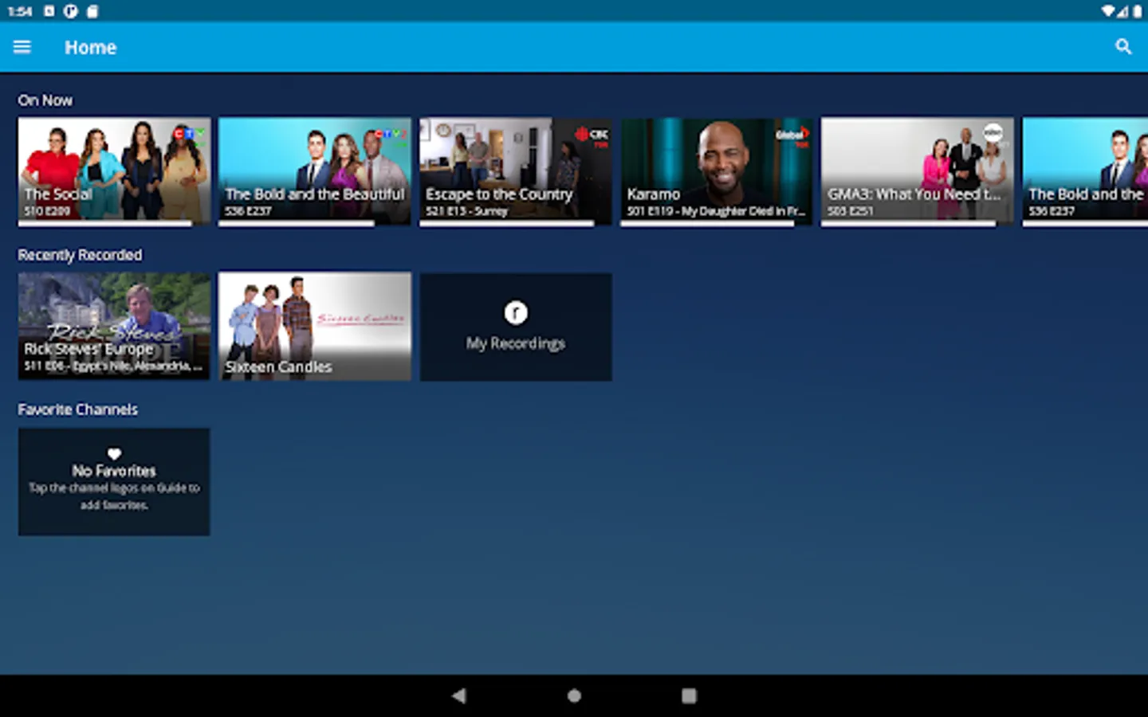Screen dimensions: 1148x717
Task: Go back with the Android back button
Action: click(458, 695)
